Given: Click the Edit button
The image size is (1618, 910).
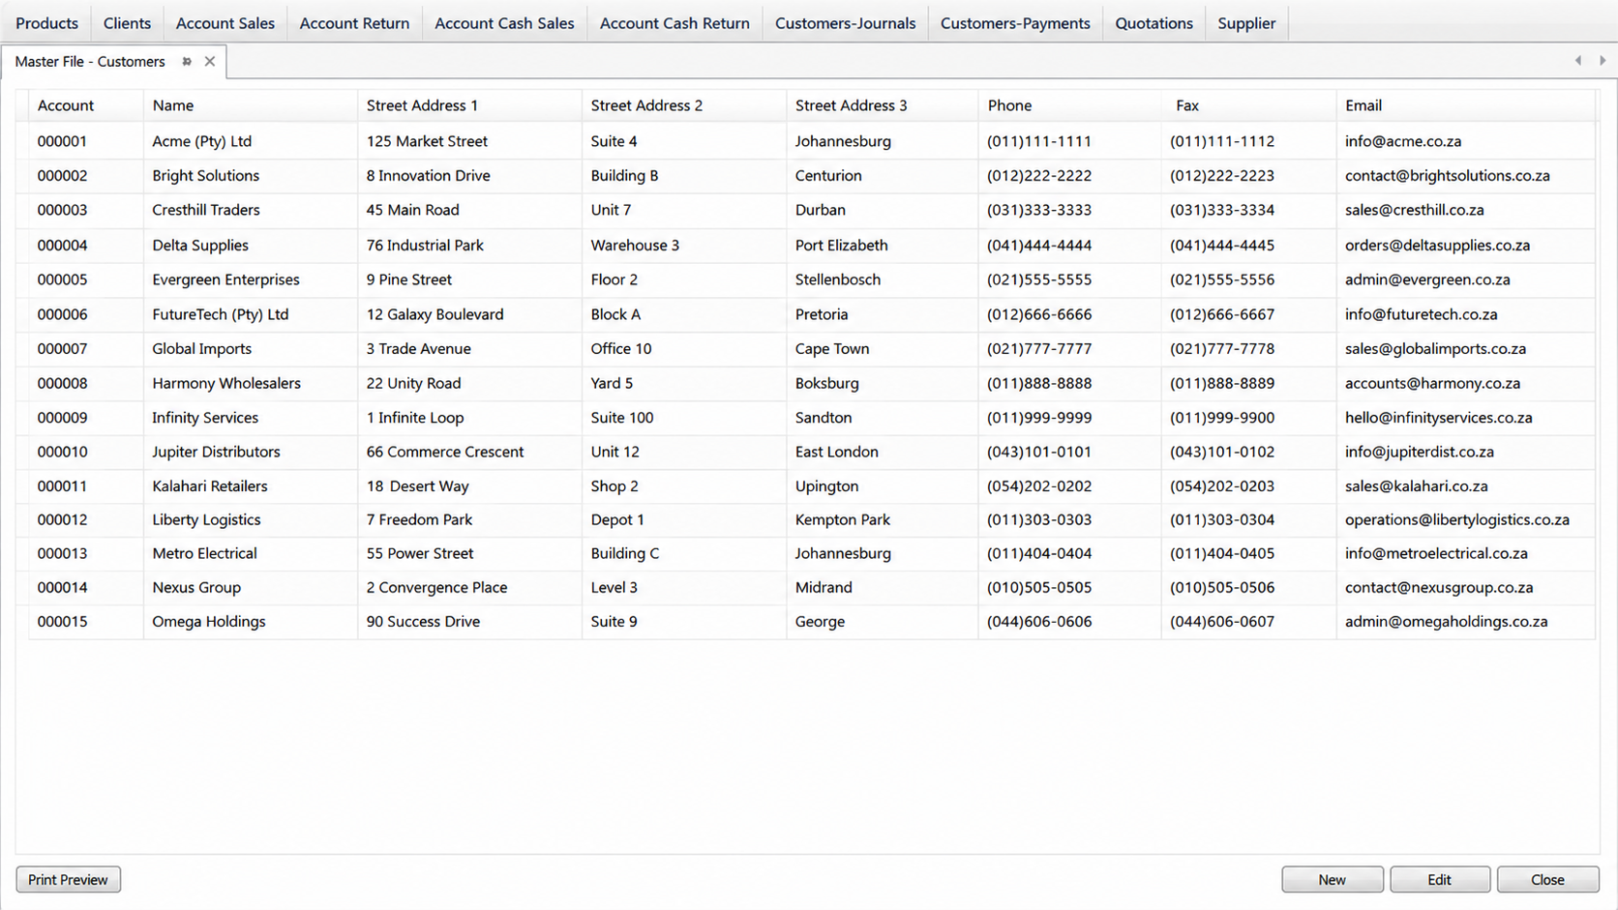Looking at the screenshot, I should [x=1439, y=879].
